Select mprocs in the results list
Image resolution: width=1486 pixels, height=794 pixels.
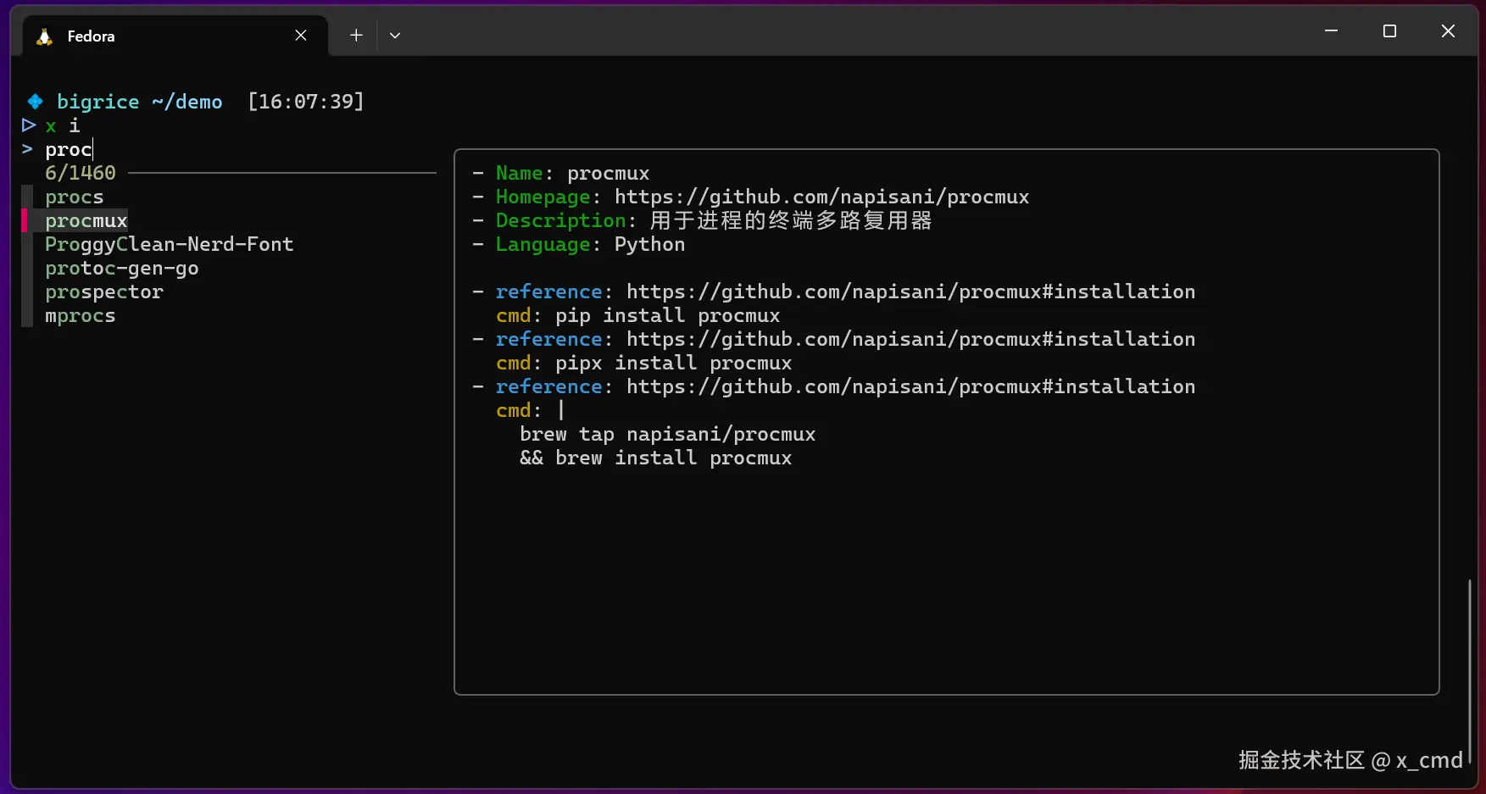[81, 316]
